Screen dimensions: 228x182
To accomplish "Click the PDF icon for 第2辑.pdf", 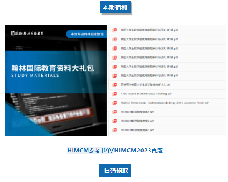I will (x=115, y=39).
